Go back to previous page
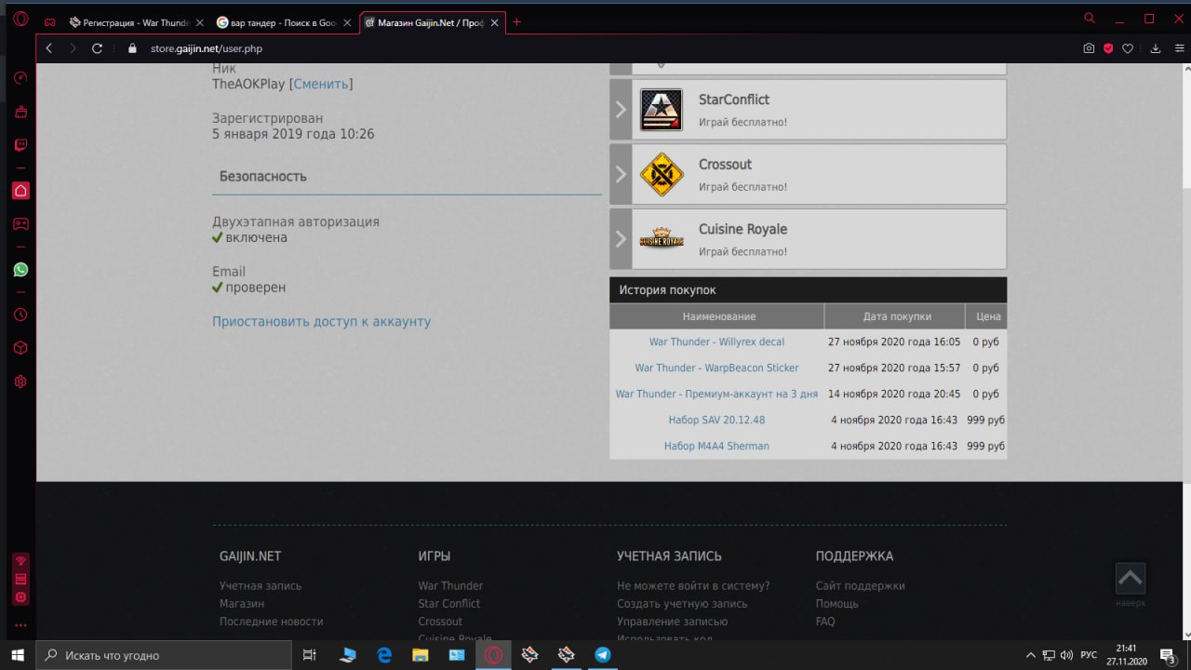Screen dimensions: 1191x670 pyautogui.click(x=49, y=48)
